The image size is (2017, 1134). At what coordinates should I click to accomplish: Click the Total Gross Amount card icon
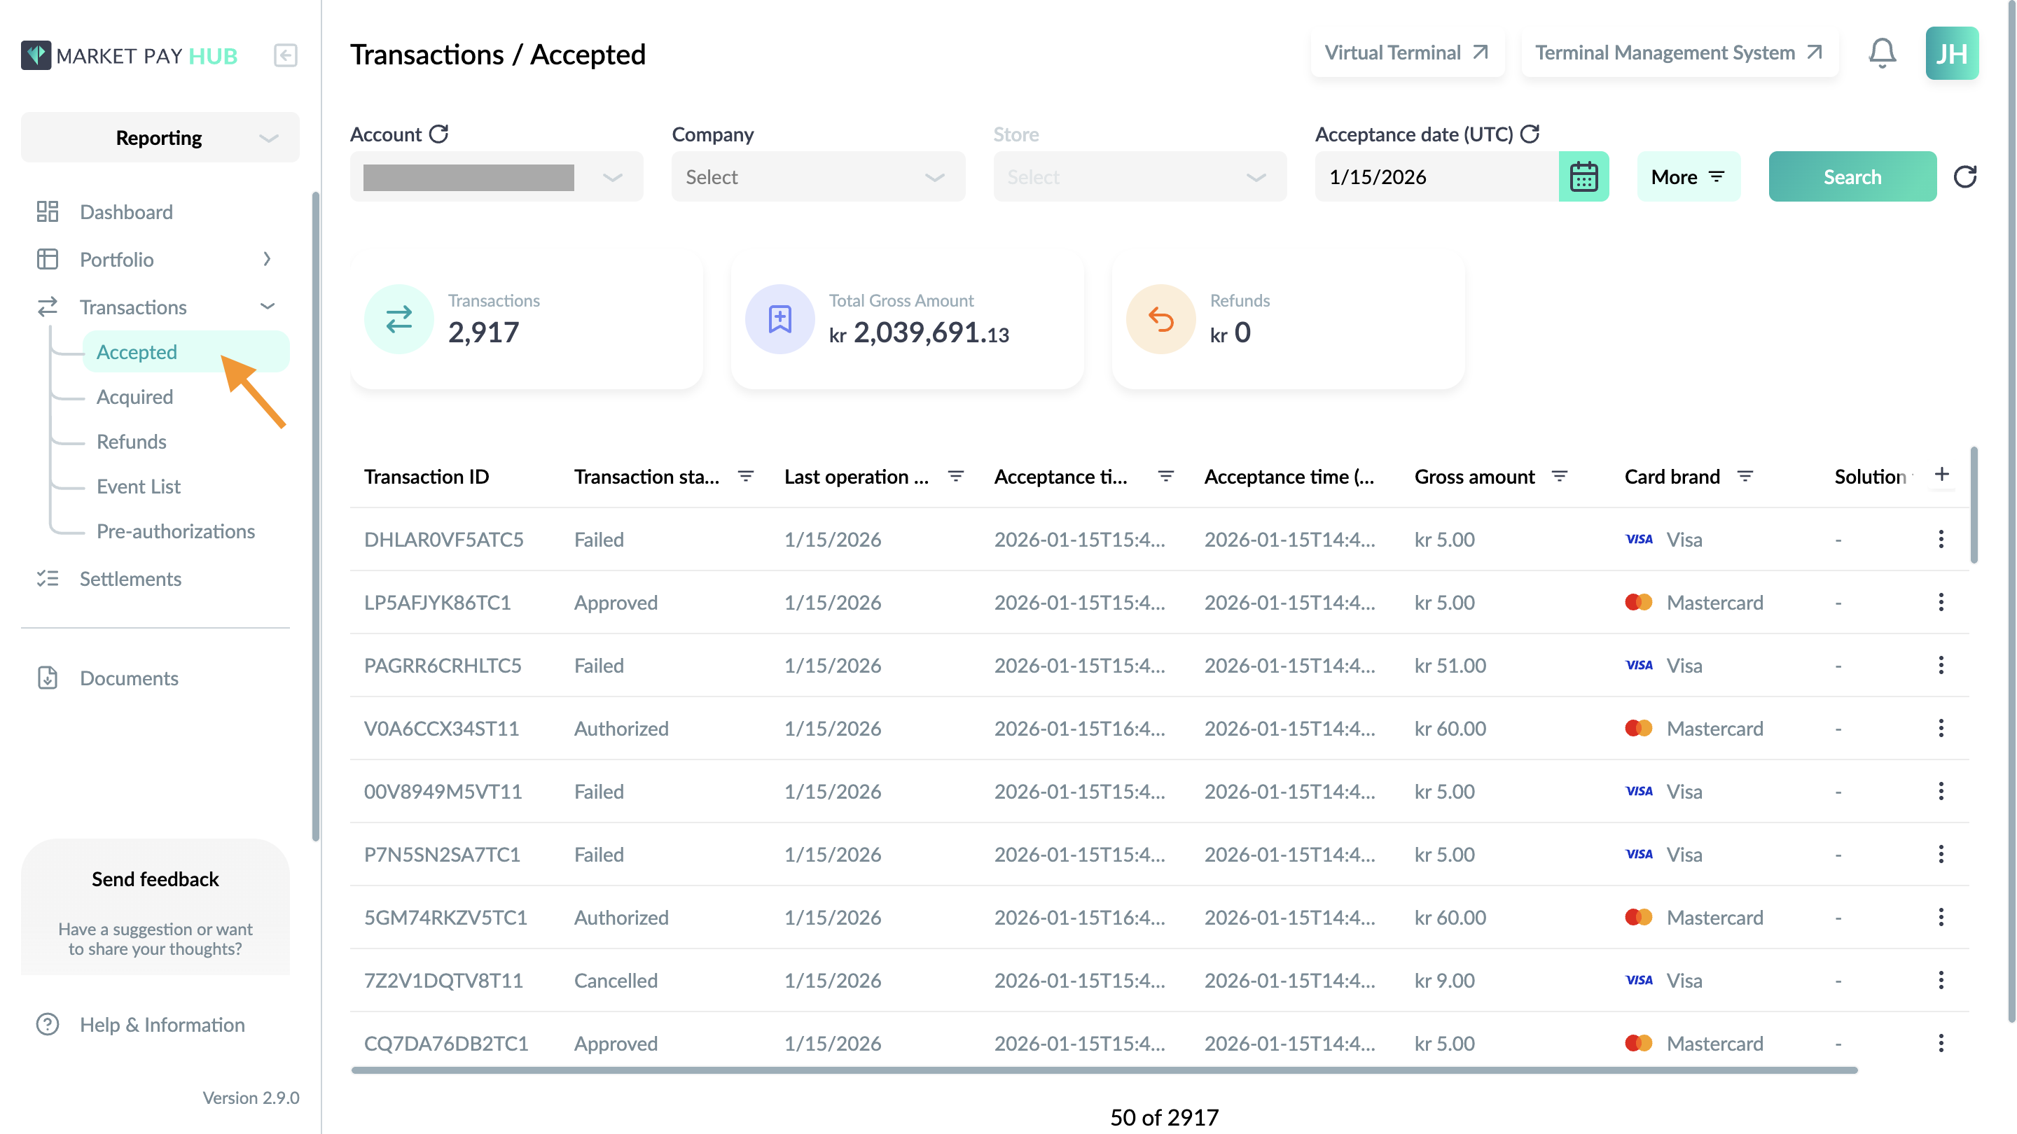tap(779, 319)
